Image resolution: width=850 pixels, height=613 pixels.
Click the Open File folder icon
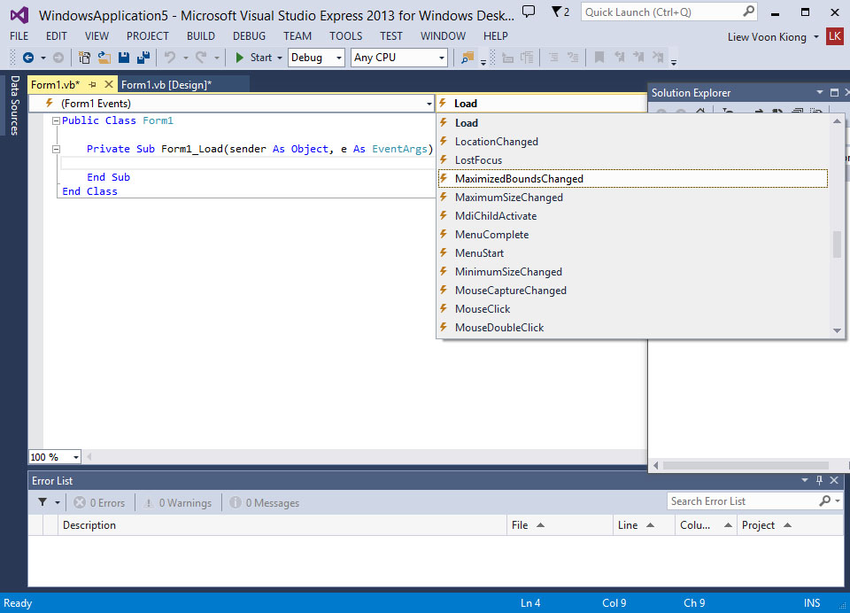pyautogui.click(x=104, y=58)
